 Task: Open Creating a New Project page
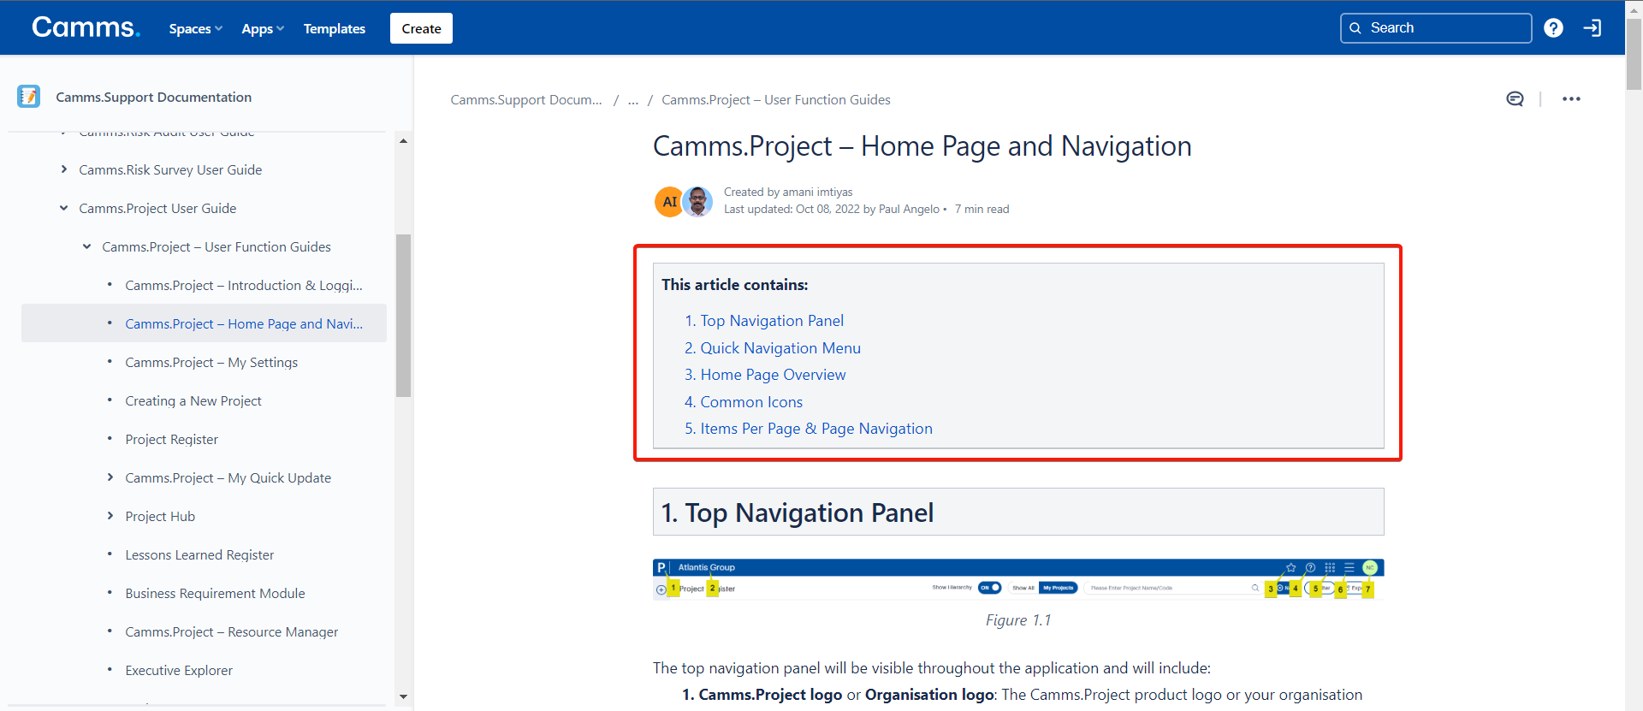pyautogui.click(x=193, y=400)
